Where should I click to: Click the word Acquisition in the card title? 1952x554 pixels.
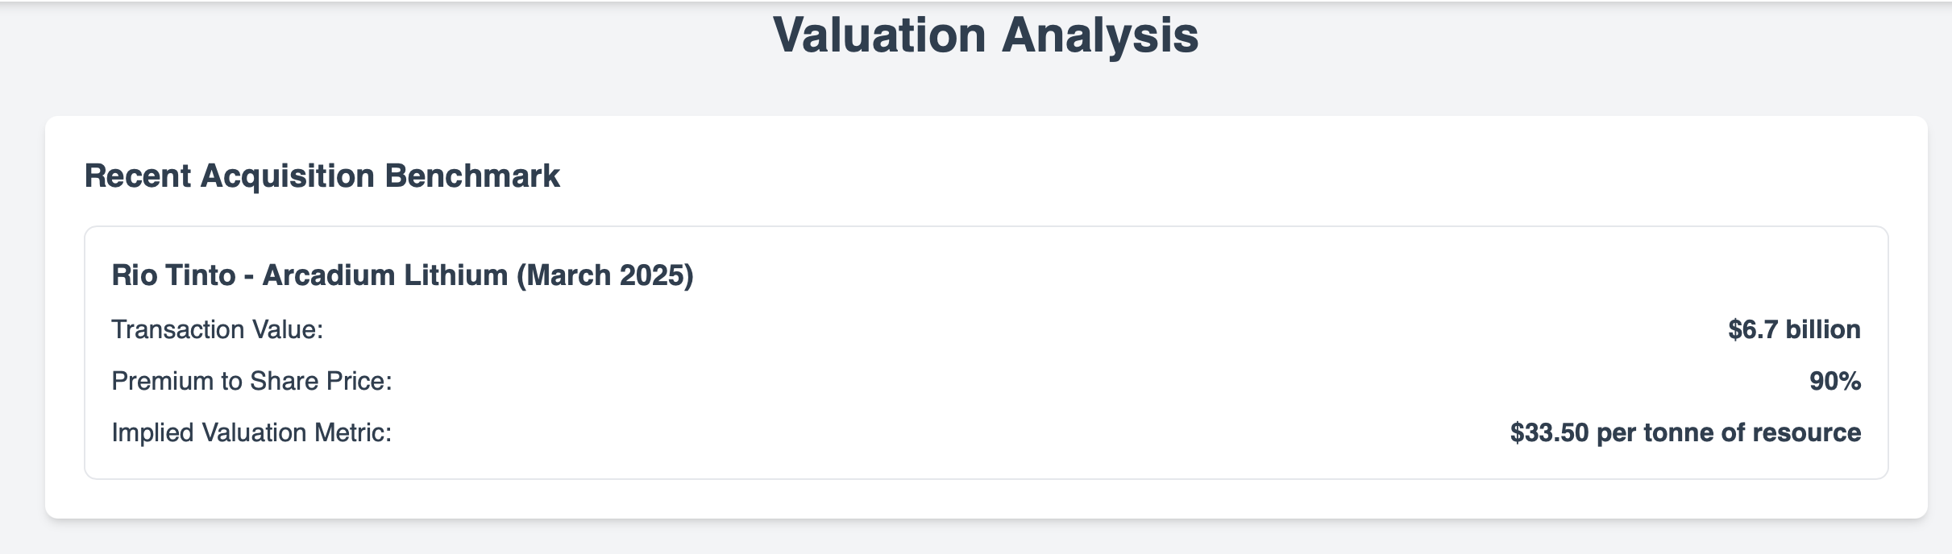coord(288,176)
